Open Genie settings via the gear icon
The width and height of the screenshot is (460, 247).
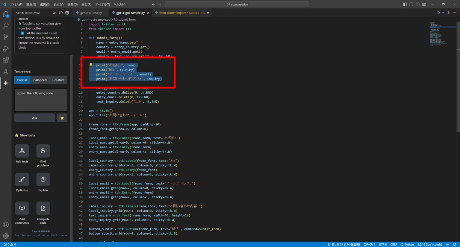pyautogui.click(x=67, y=13)
